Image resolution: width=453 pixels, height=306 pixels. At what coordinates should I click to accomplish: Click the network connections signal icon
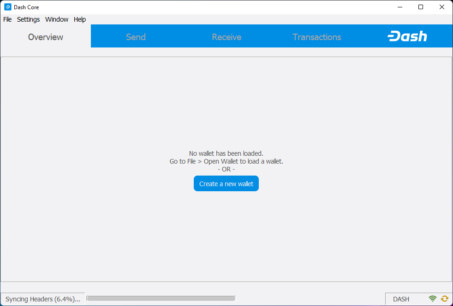click(x=432, y=299)
